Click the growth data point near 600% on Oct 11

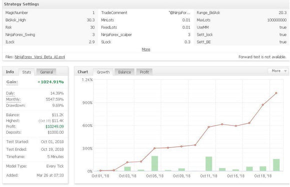[x=208, y=127]
